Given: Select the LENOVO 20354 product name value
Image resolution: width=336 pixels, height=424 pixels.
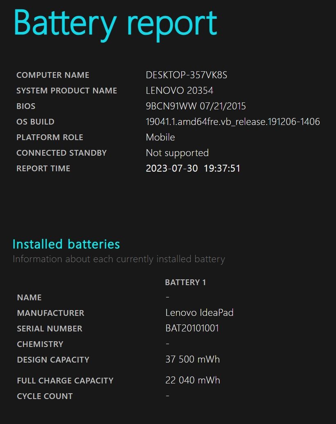Looking at the screenshot, I should 179,91.
